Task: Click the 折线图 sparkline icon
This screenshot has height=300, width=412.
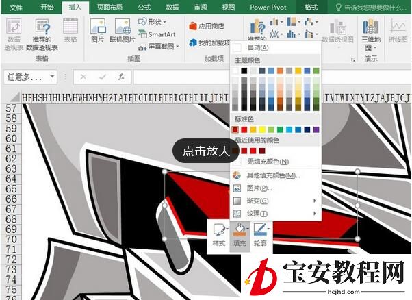Action: [398, 27]
